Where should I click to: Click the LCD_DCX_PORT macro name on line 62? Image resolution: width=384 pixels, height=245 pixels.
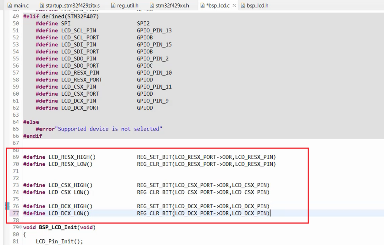click(80, 108)
